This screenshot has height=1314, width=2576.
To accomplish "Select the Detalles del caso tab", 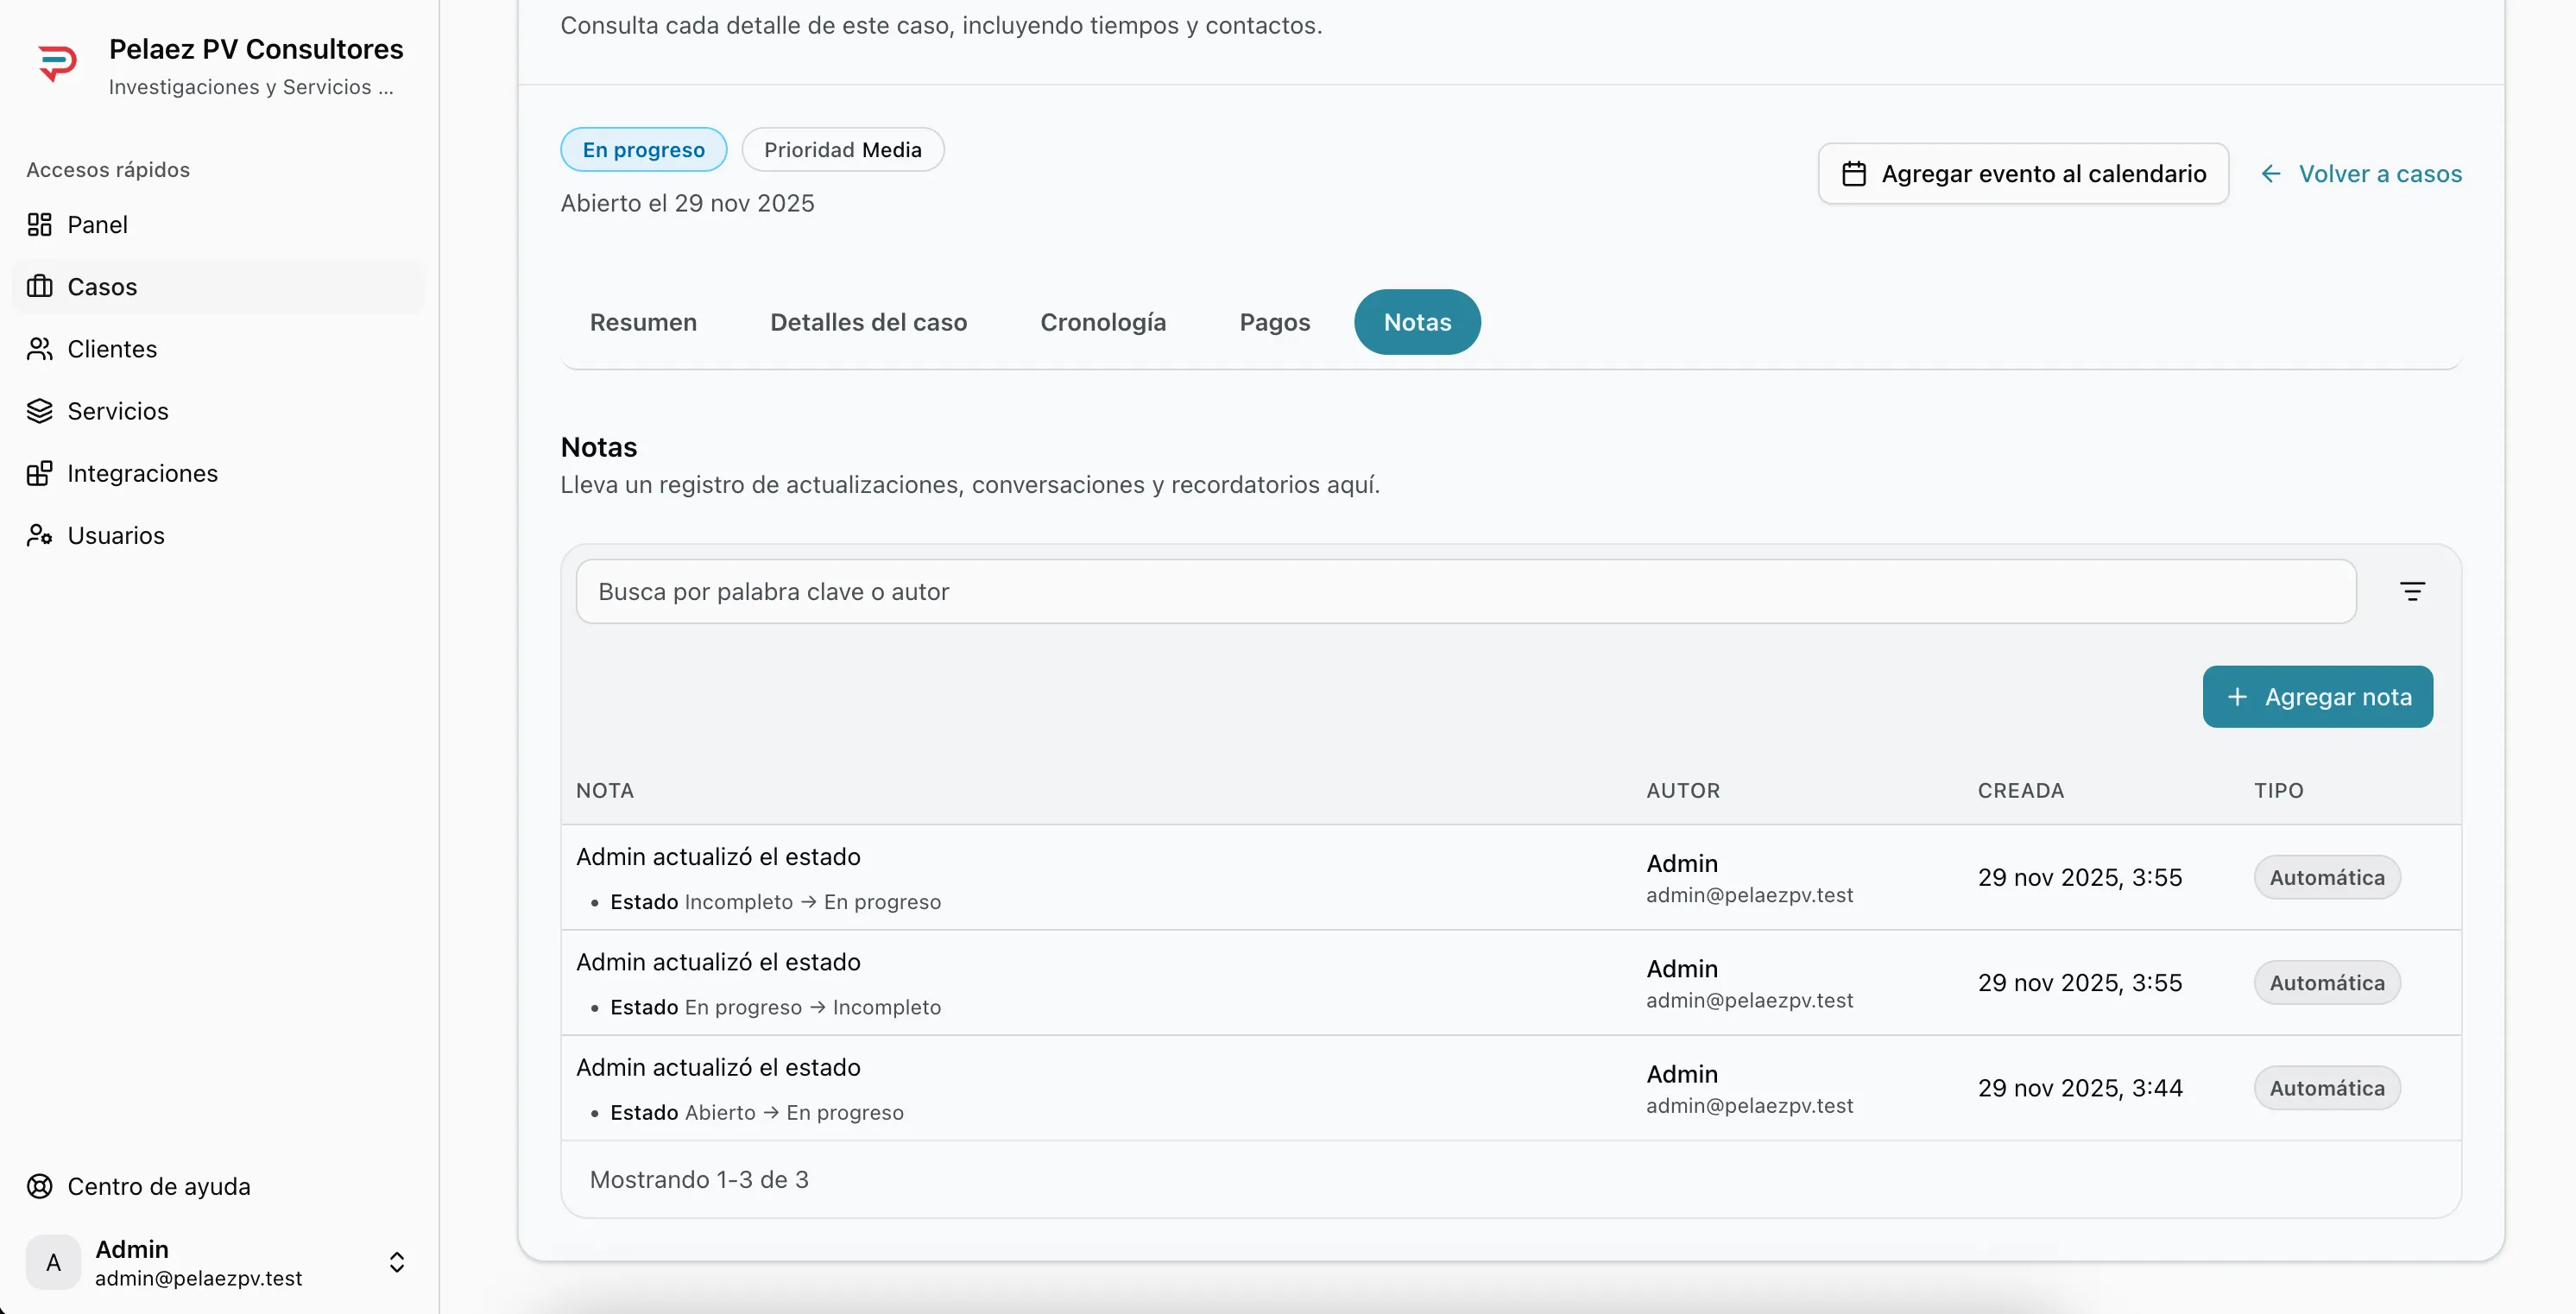I will (x=868, y=322).
